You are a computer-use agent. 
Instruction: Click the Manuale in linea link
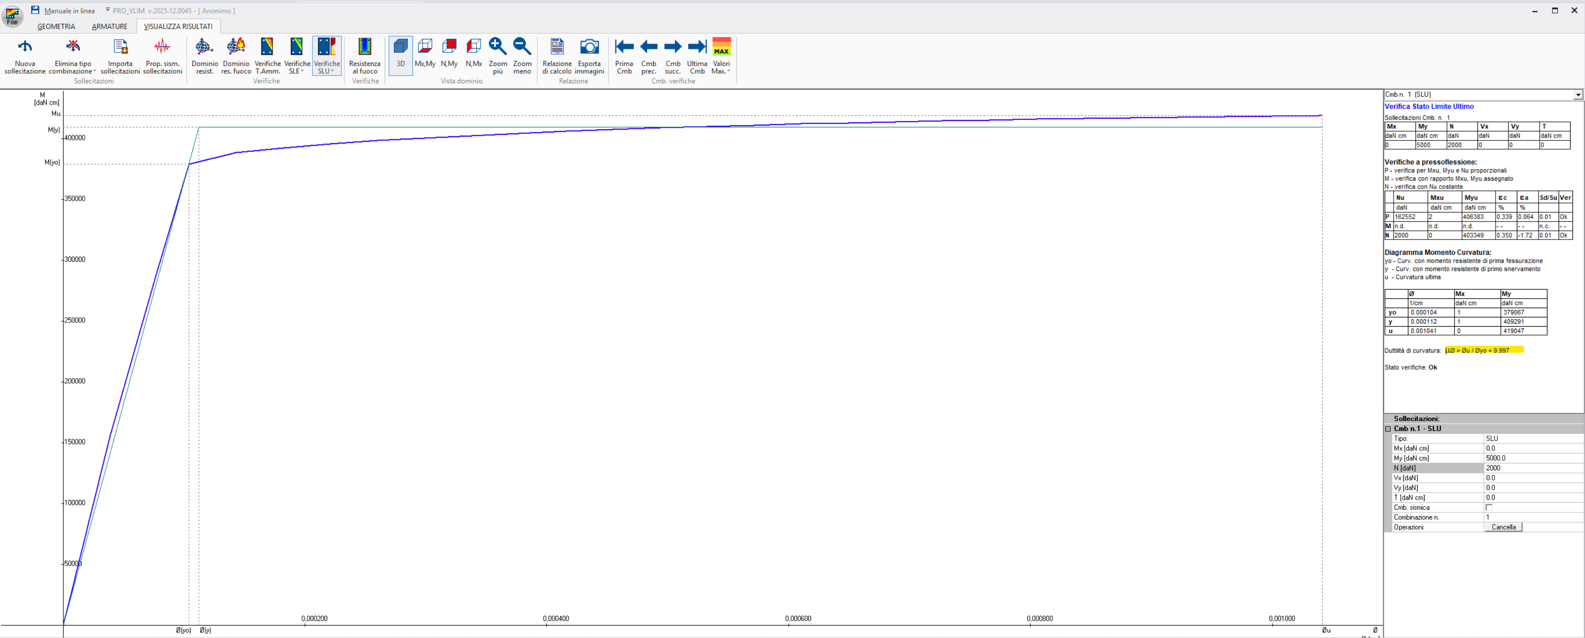coord(70,11)
